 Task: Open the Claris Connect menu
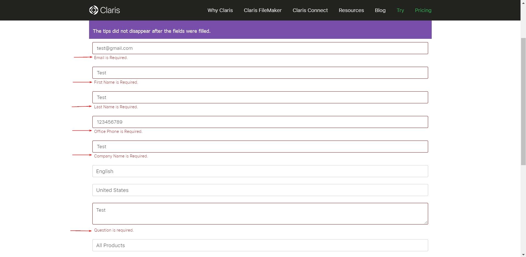pos(310,10)
